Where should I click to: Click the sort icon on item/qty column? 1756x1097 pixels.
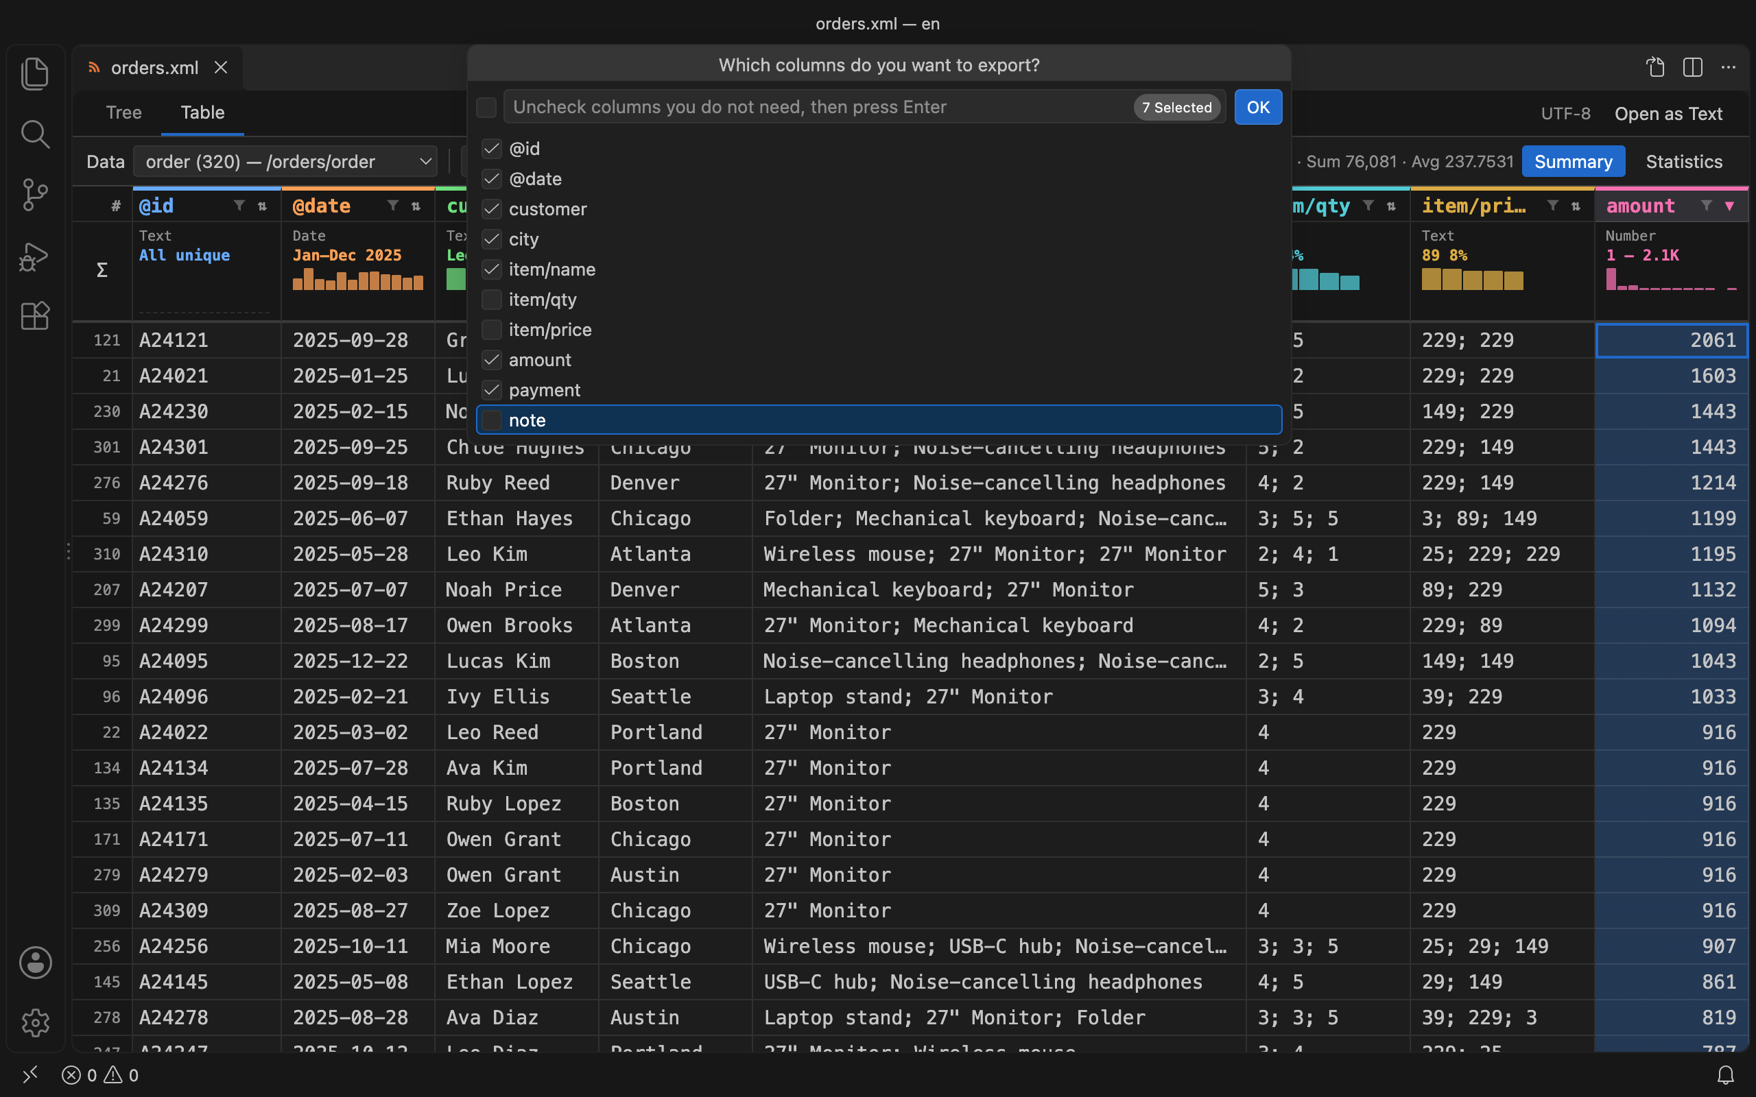coord(1391,206)
